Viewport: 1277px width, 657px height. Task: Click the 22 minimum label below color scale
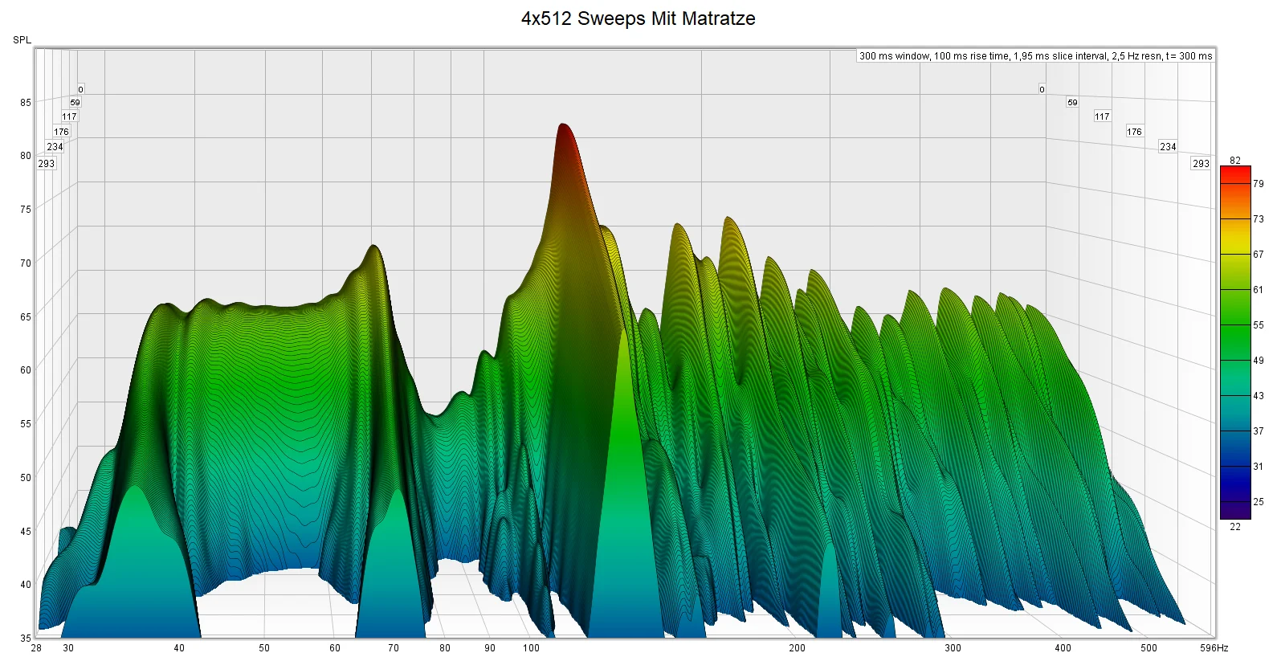(x=1235, y=527)
